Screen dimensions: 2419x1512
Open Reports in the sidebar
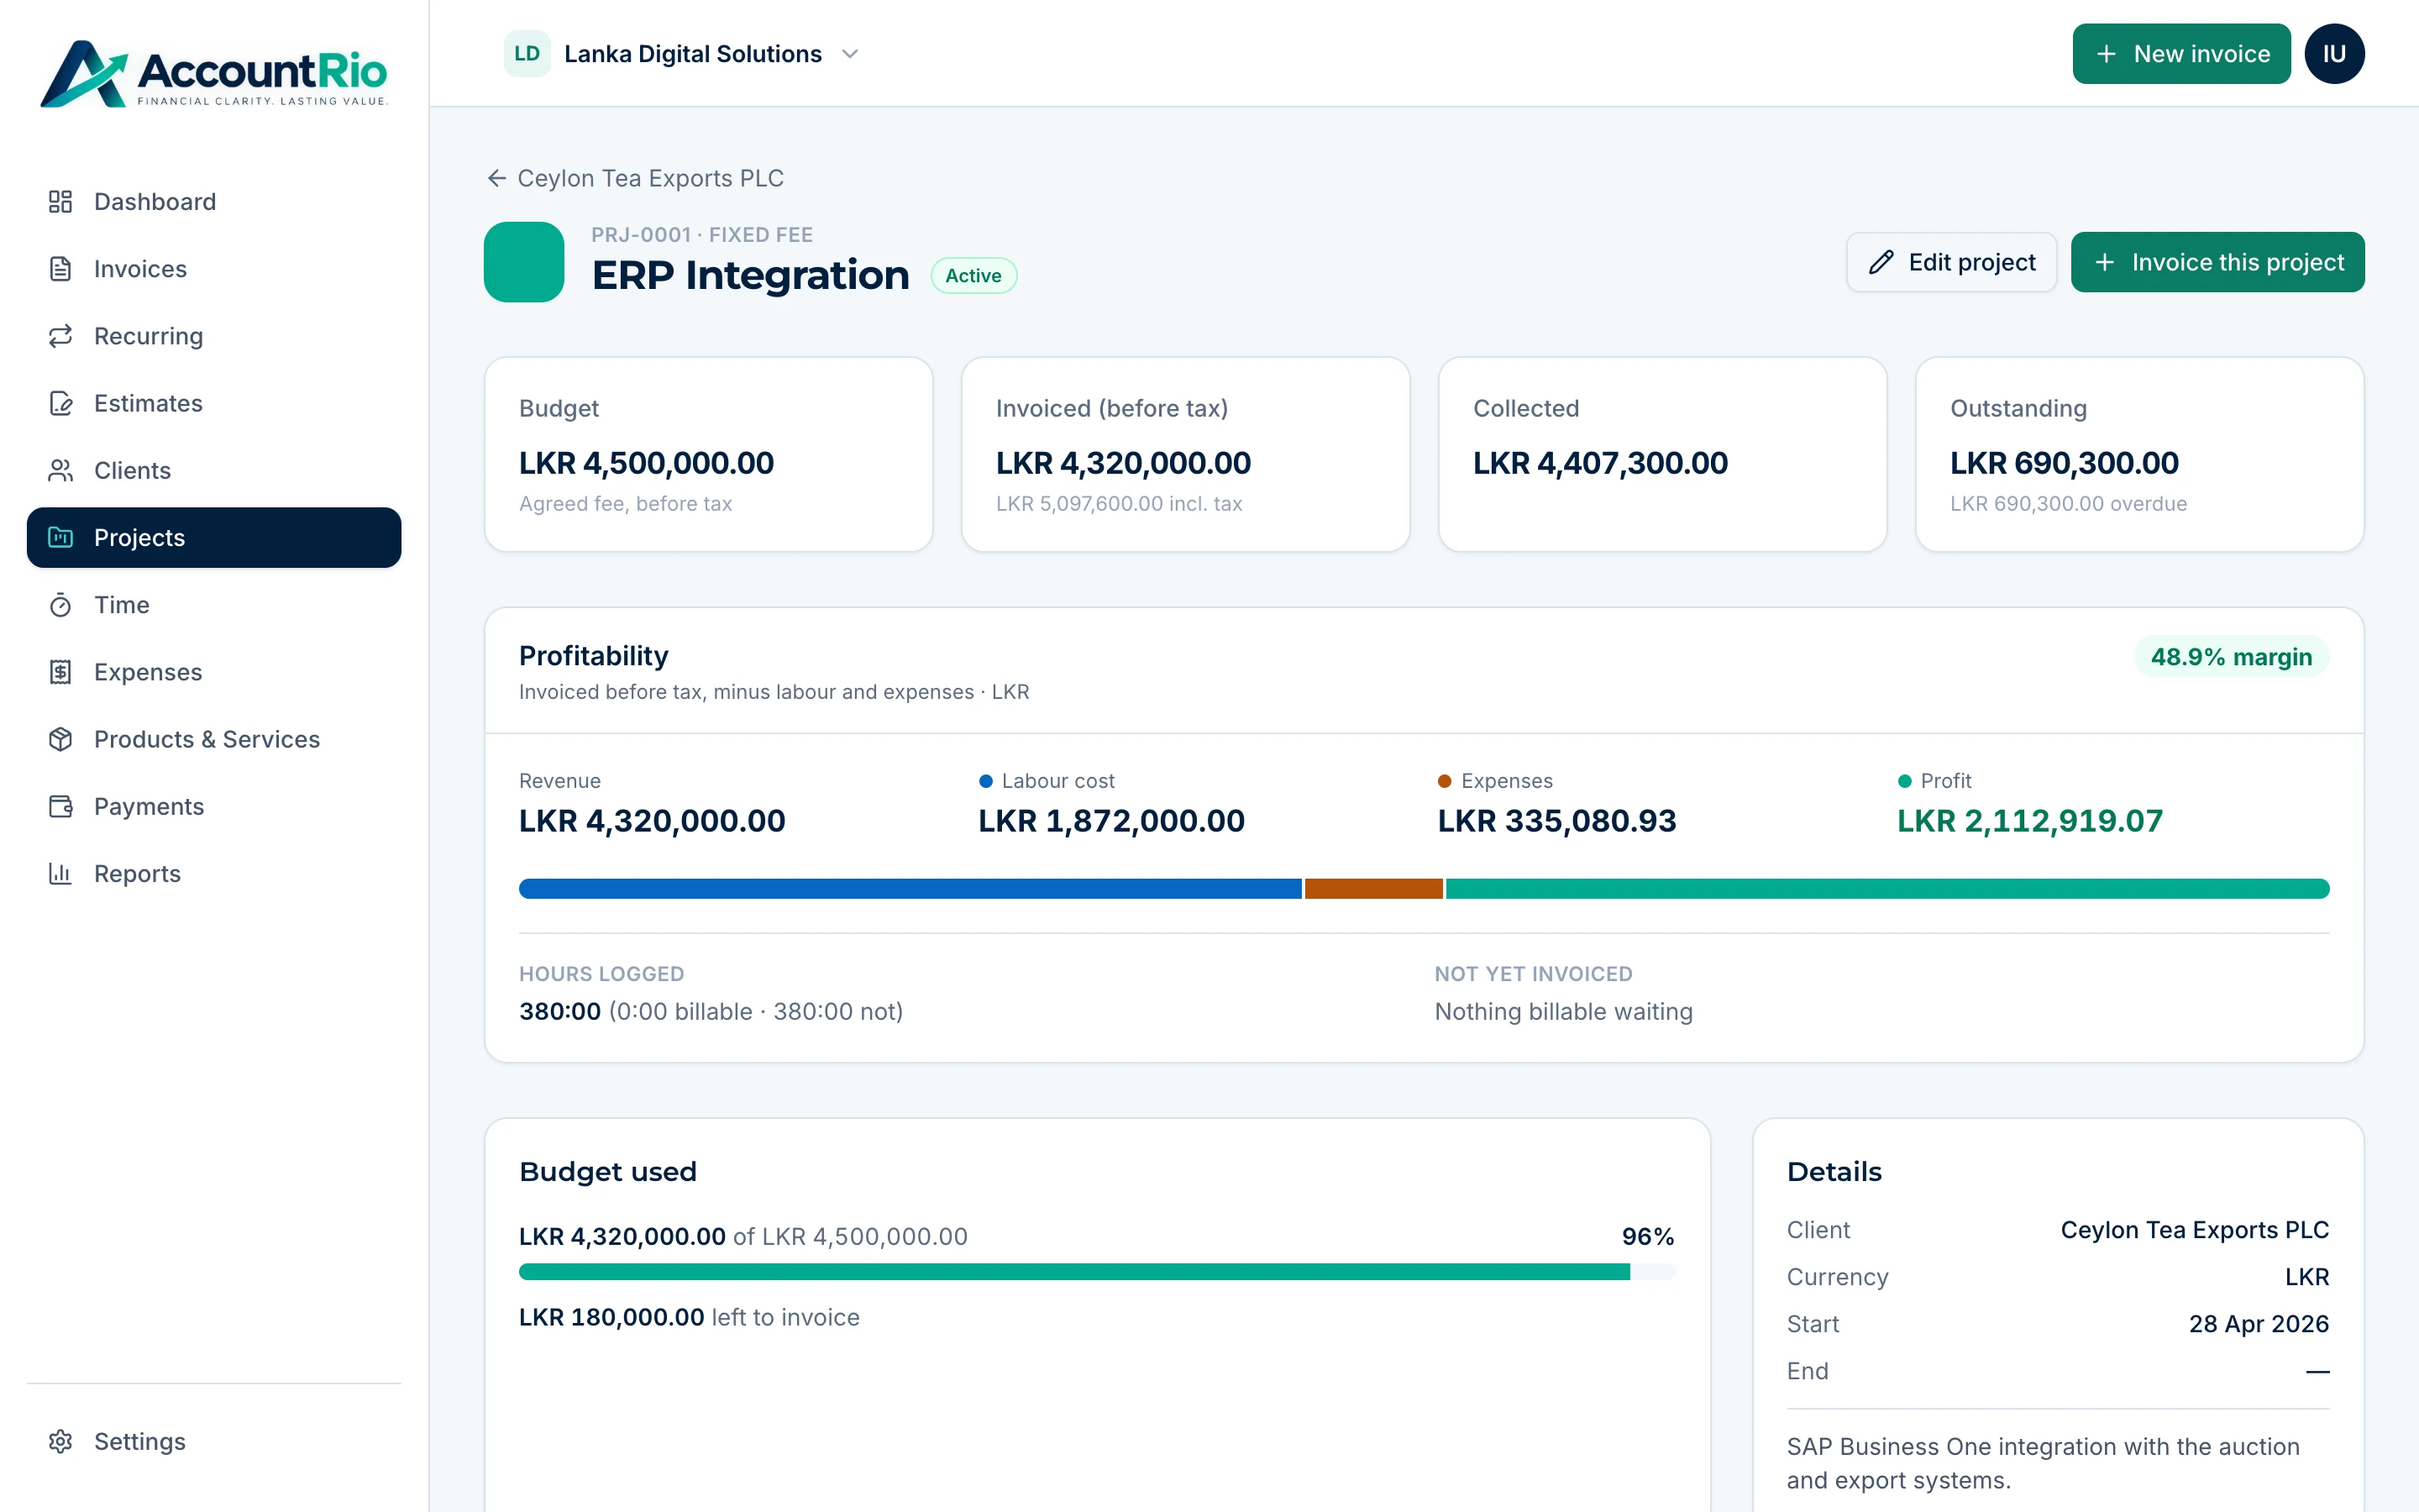coord(214,873)
